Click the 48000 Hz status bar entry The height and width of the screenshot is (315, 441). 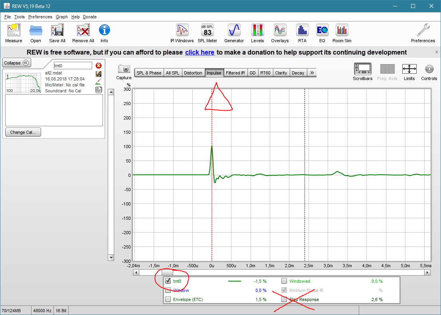tap(42, 311)
